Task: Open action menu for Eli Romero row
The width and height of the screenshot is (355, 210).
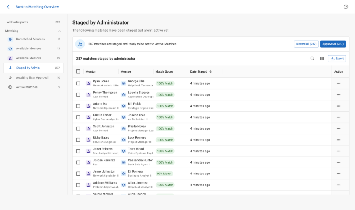Action: [x=338, y=174]
